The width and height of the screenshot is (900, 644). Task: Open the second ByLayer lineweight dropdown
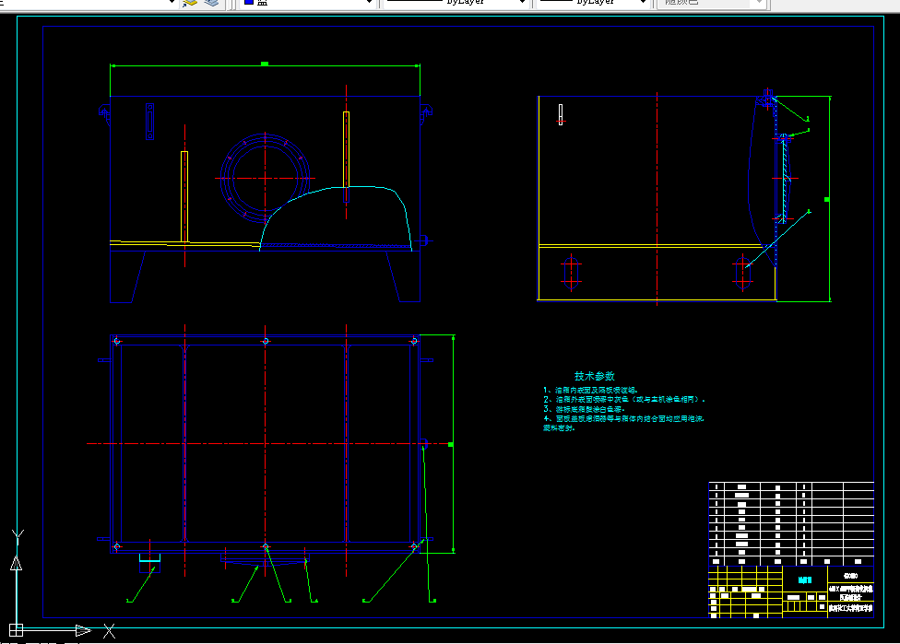tap(644, 3)
